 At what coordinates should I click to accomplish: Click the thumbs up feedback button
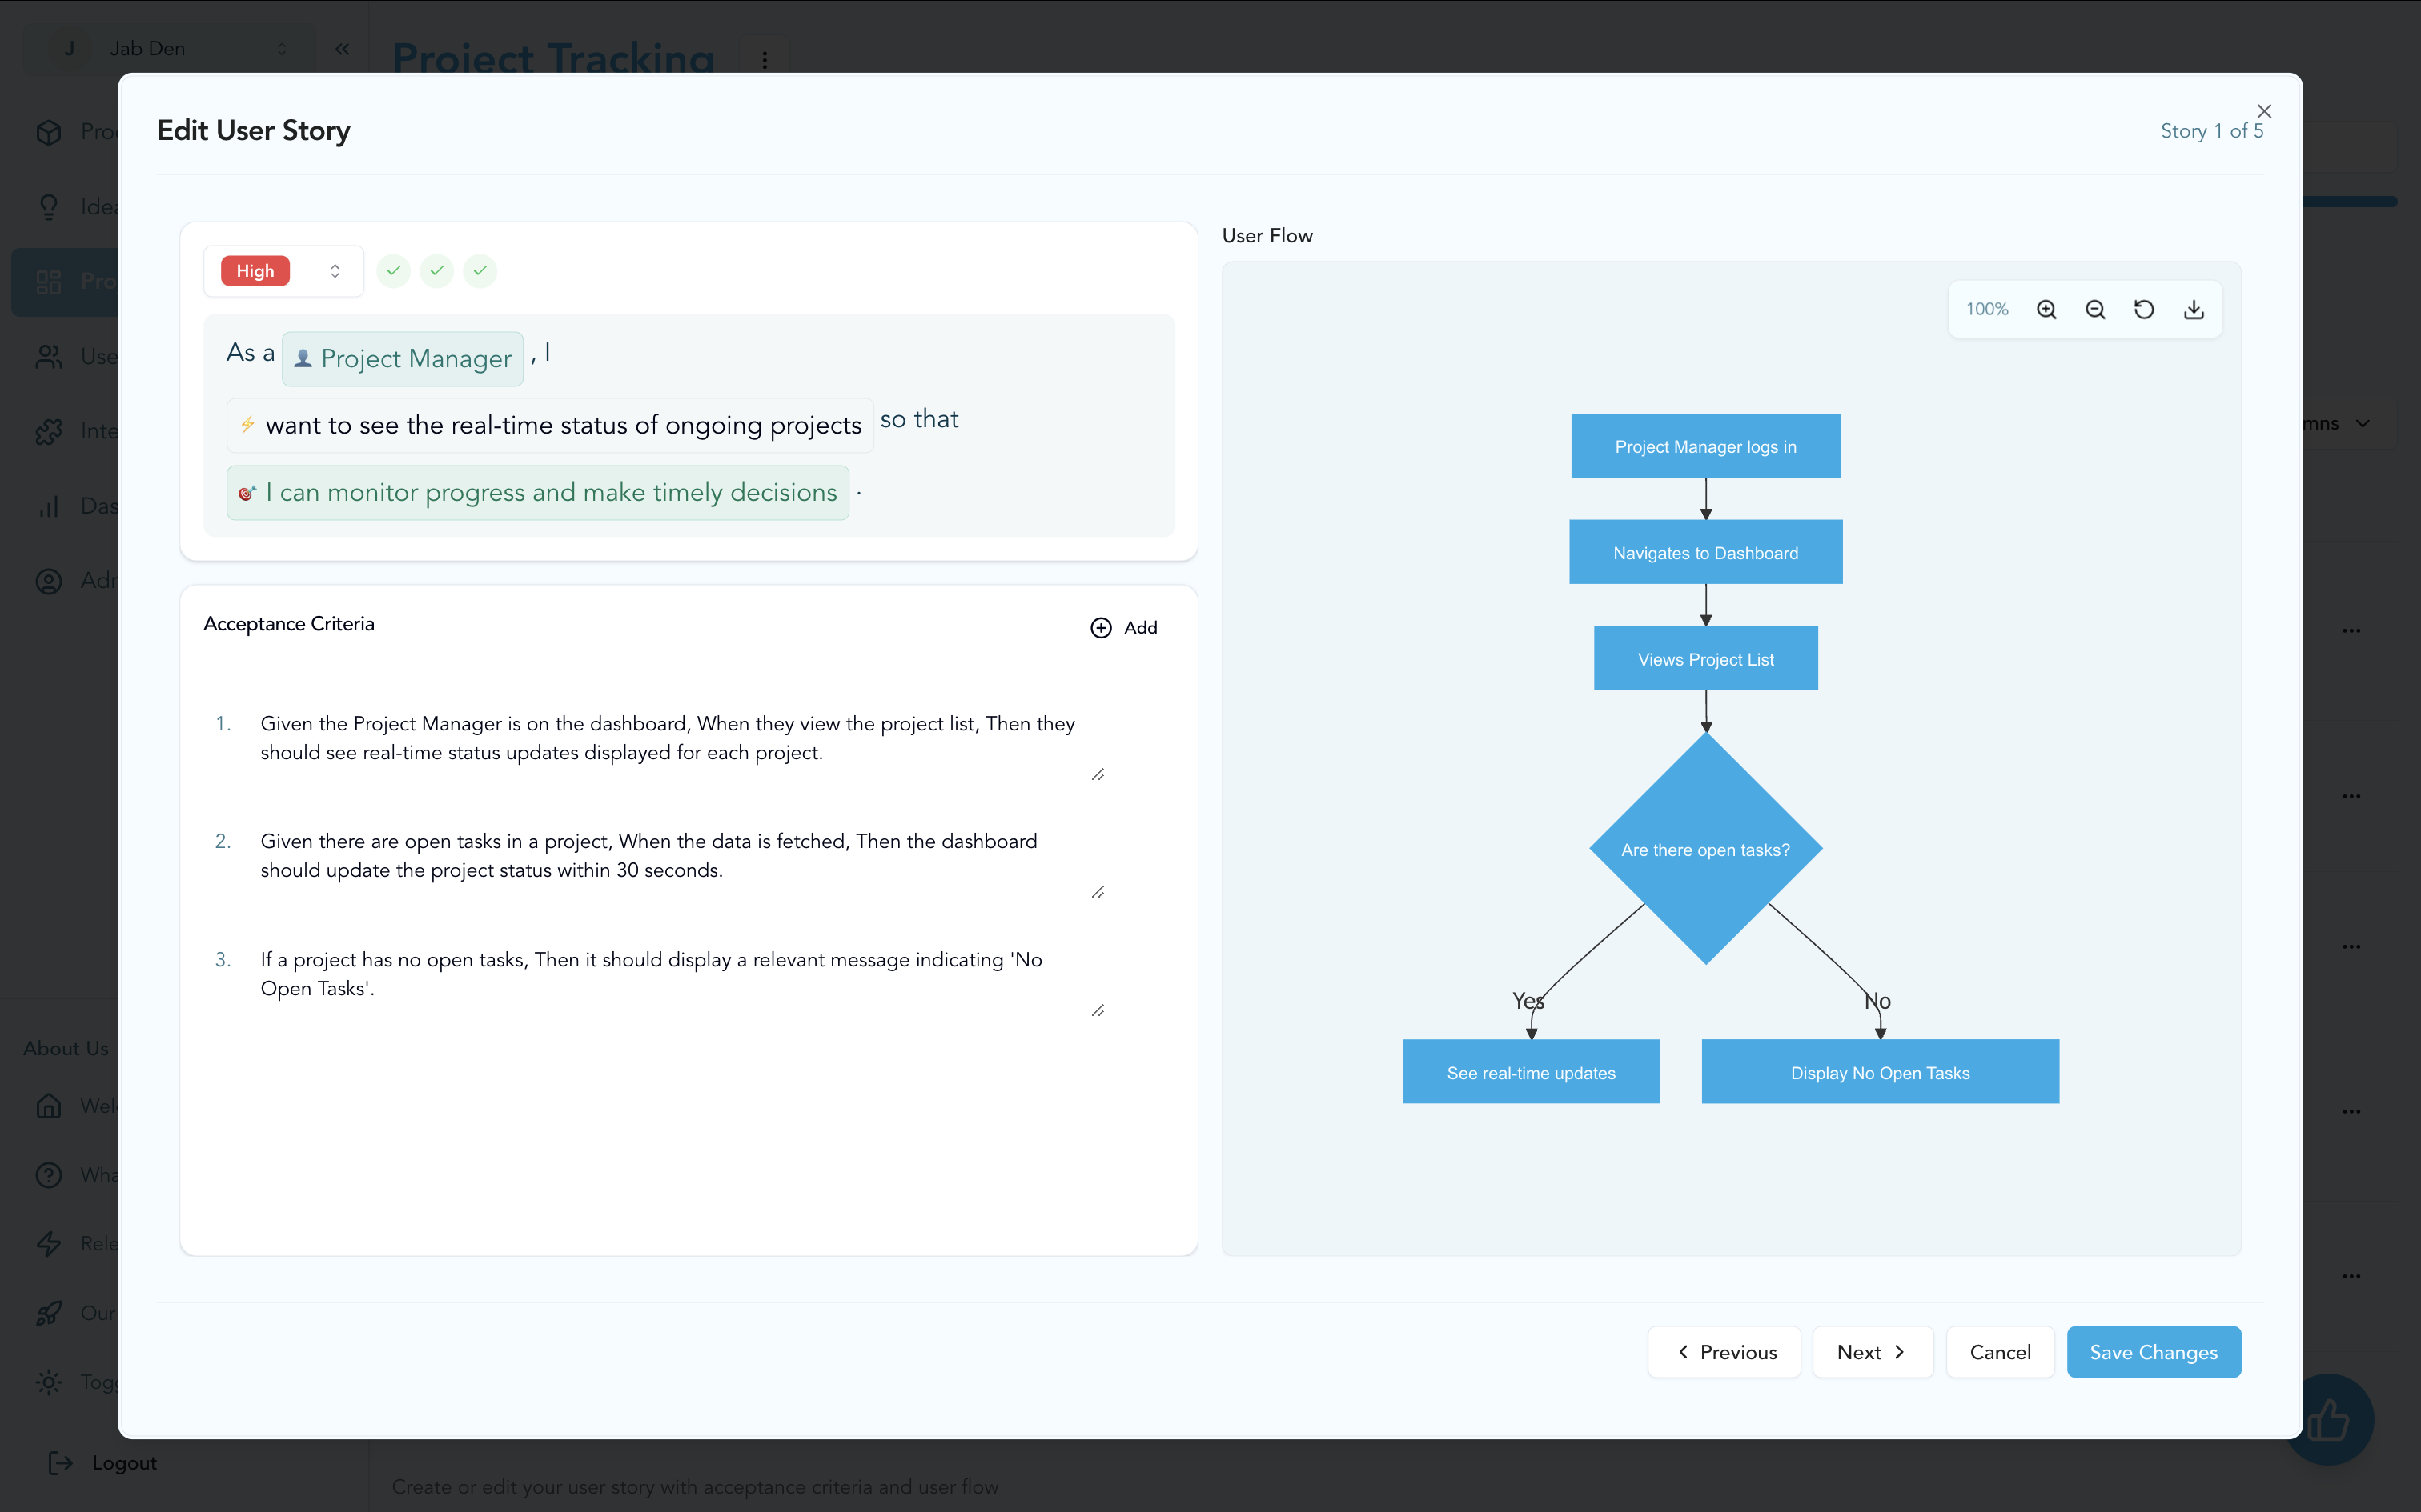coord(2329,1420)
